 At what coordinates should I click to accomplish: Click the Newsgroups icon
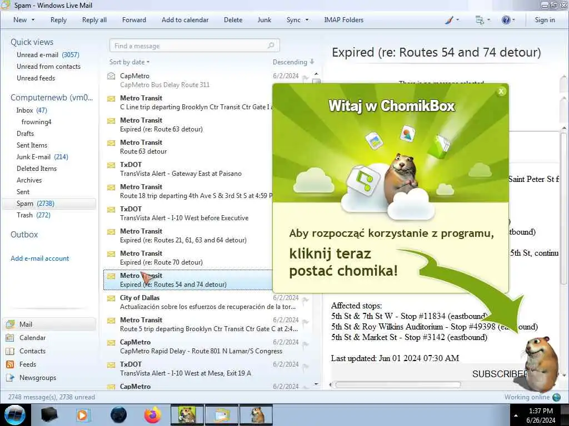click(x=10, y=378)
